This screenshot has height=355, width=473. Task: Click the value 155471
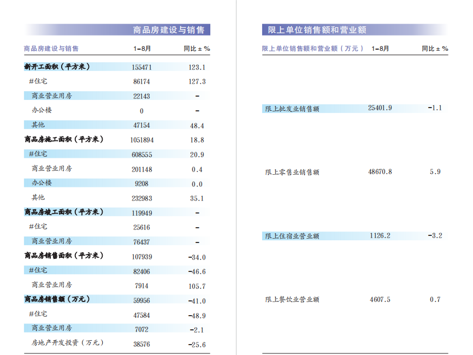(x=142, y=67)
